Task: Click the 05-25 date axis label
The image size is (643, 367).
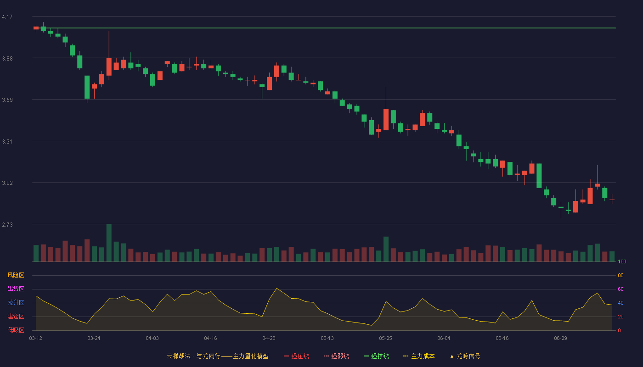Action: click(x=385, y=338)
